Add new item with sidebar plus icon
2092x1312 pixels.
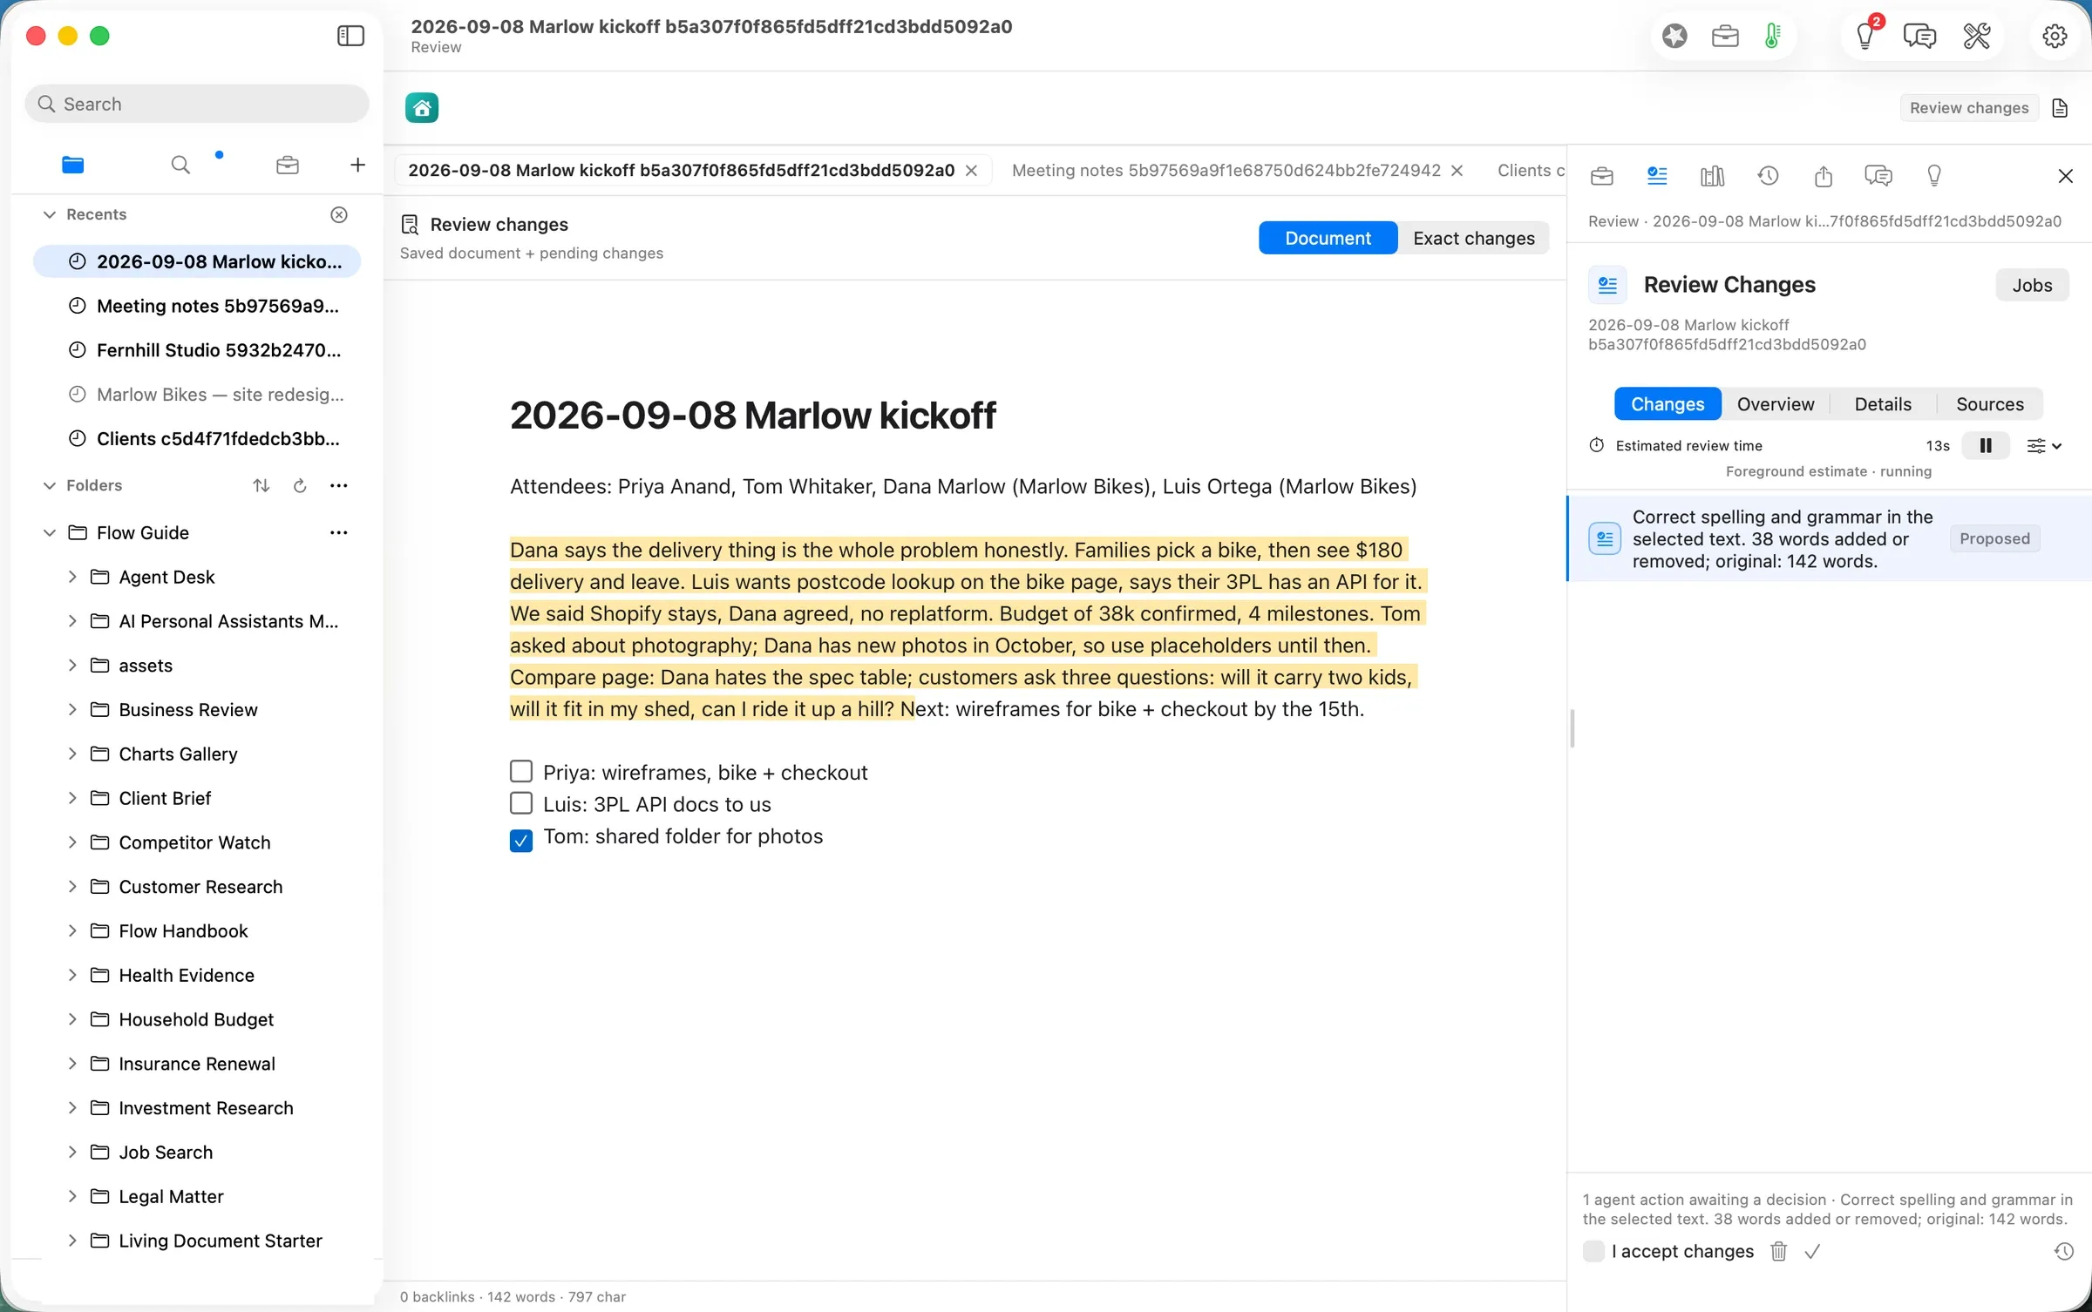coord(357,165)
